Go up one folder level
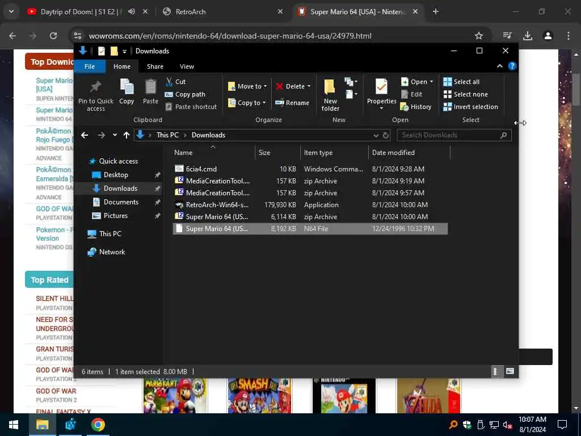This screenshot has width=581, height=436. coord(127,135)
